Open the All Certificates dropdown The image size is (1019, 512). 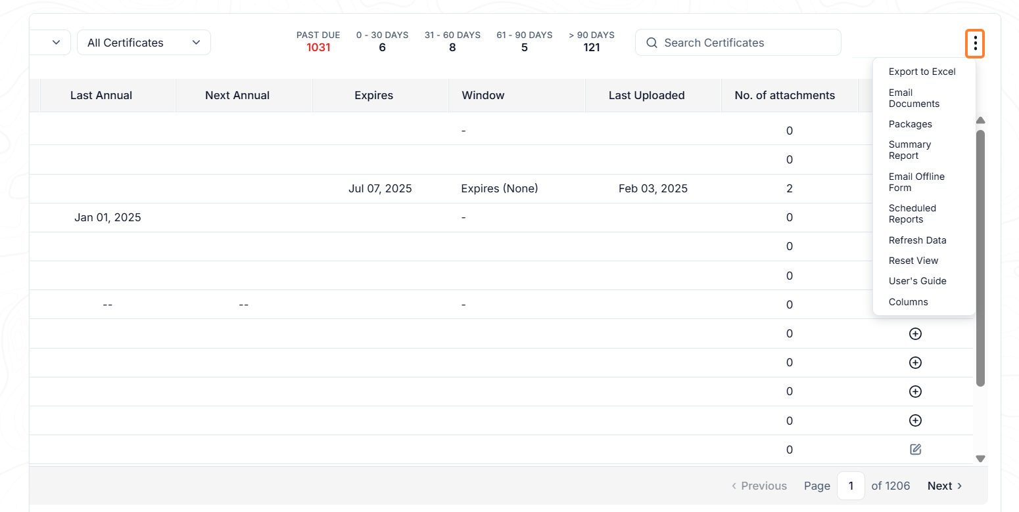pos(144,43)
